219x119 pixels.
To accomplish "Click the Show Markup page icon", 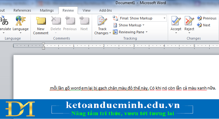I will pyautogui.click(x=115, y=25).
